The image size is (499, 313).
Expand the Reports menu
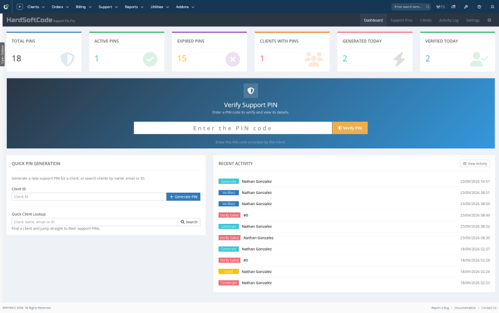[134, 7]
